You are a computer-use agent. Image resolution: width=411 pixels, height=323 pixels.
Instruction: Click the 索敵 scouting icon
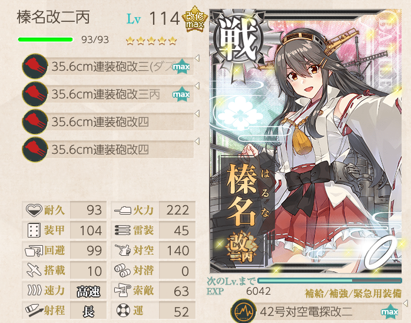(x=122, y=291)
